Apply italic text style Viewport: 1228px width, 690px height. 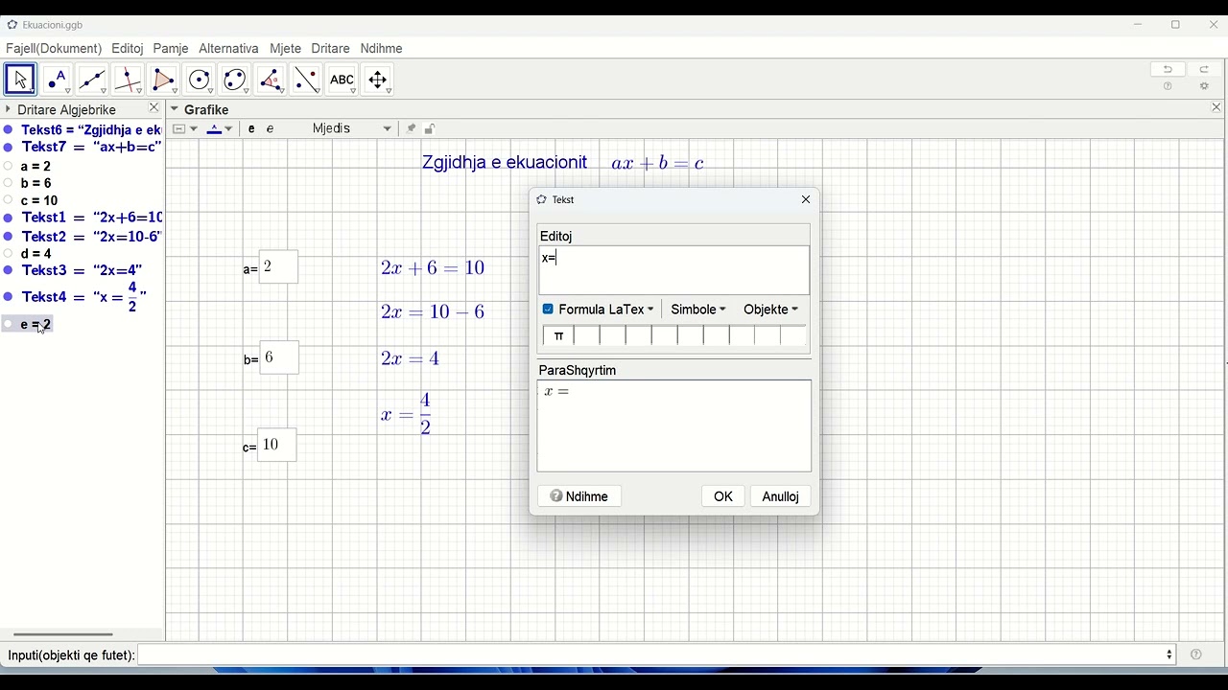(270, 128)
